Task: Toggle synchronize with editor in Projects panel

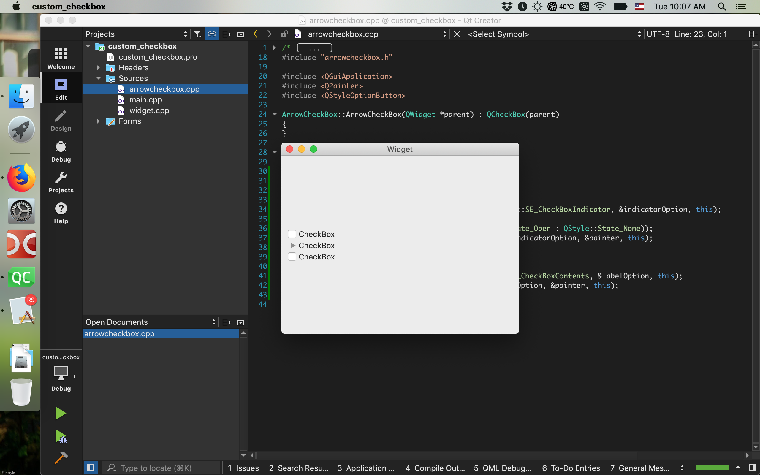Action: 212,34
